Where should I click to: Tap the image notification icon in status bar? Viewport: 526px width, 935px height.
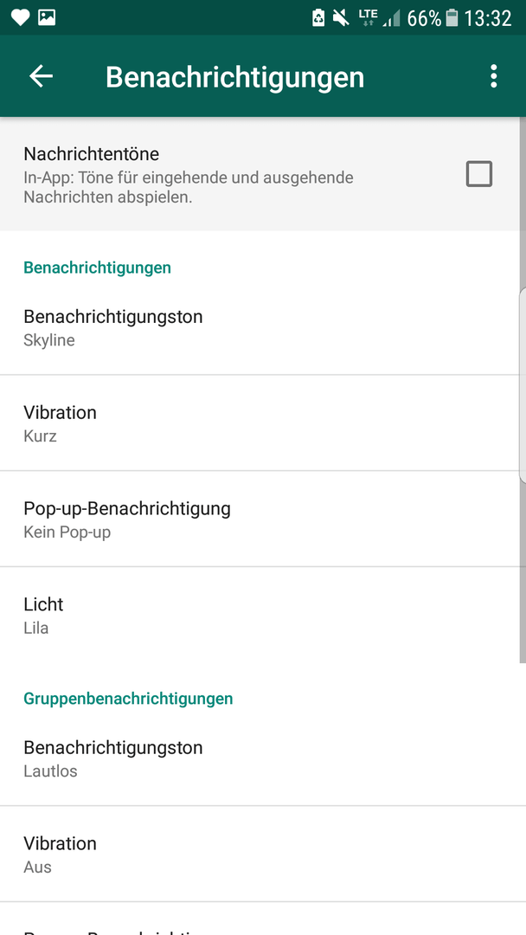click(x=47, y=18)
